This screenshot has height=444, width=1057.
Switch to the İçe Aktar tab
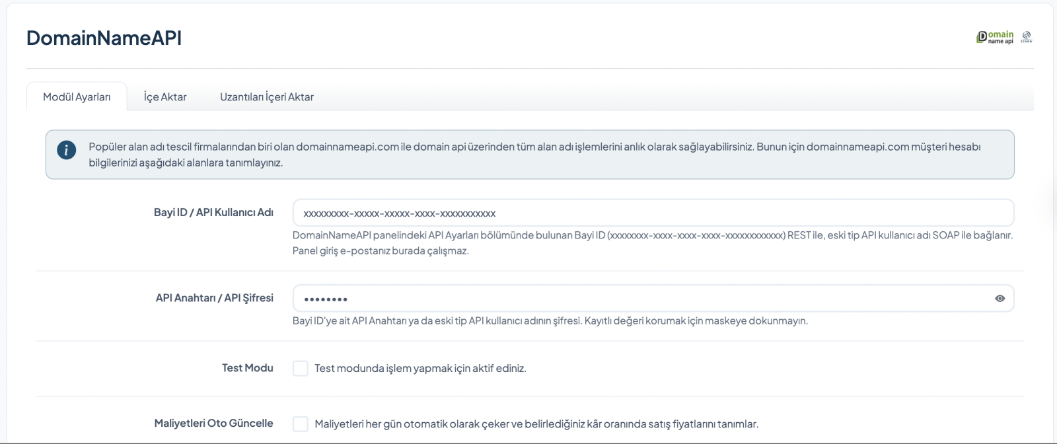click(x=165, y=96)
